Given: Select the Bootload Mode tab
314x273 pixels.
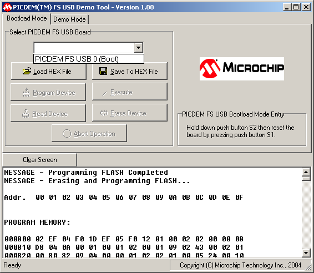Looking at the screenshot, I should 27,18.
